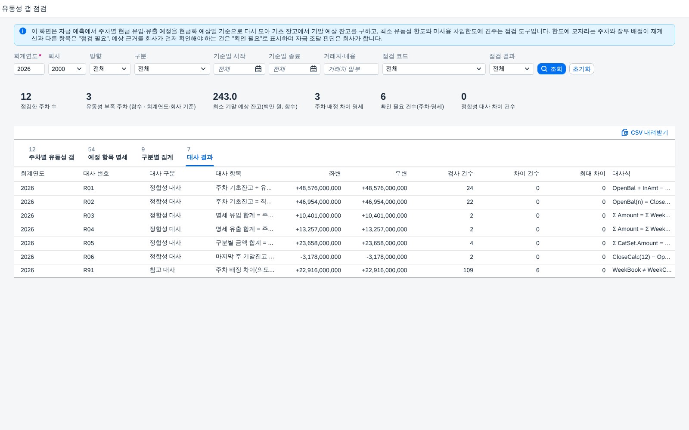The width and height of the screenshot is (689, 430).
Task: Open the 방향 dropdown
Action: coord(110,69)
